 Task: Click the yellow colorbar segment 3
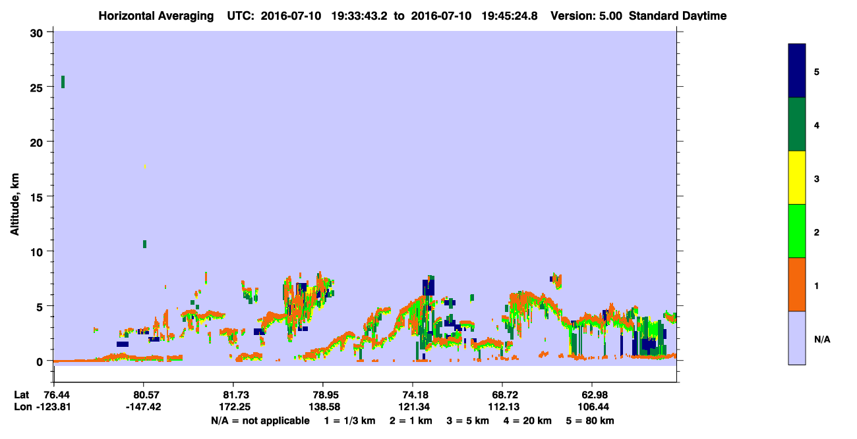(x=797, y=178)
